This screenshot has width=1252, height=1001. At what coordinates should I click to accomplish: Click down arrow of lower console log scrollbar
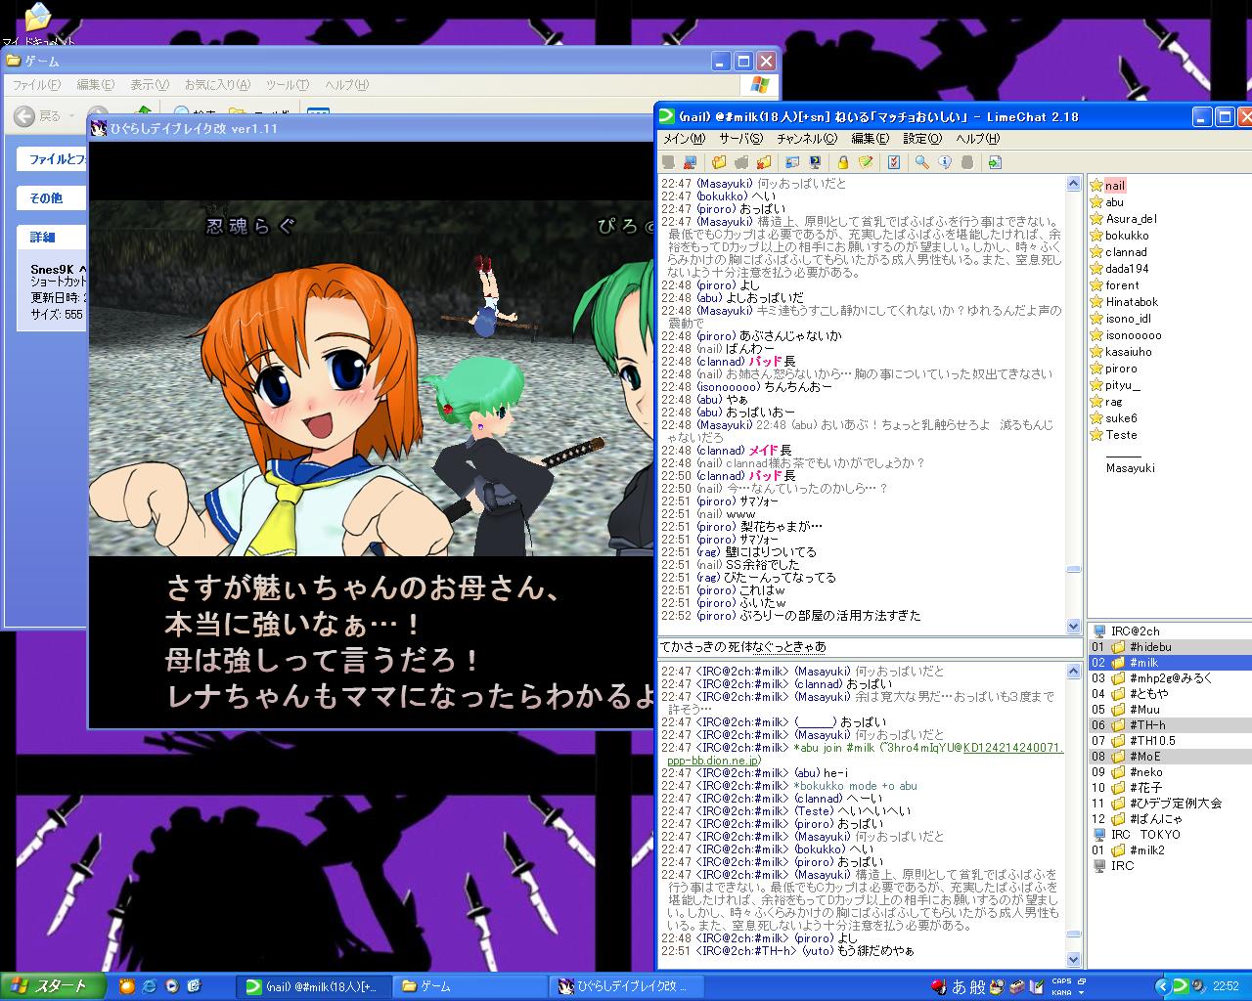click(x=1073, y=960)
